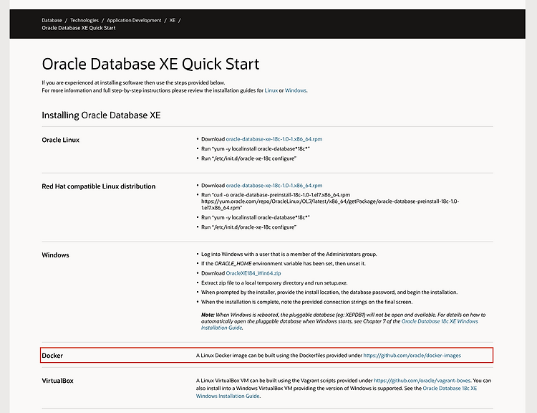Screen dimensions: 537x413
Task: Click 'Run yum -y localinstall' step under Red Hat
Action: tap(256, 217)
